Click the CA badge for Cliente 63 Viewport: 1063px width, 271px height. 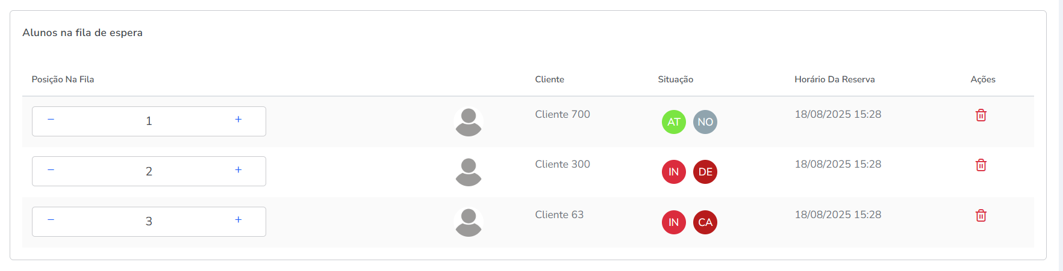705,222
